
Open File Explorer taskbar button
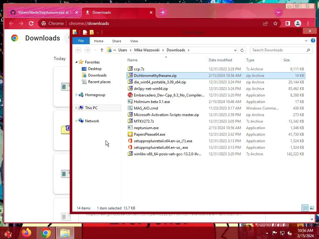(x=65, y=233)
